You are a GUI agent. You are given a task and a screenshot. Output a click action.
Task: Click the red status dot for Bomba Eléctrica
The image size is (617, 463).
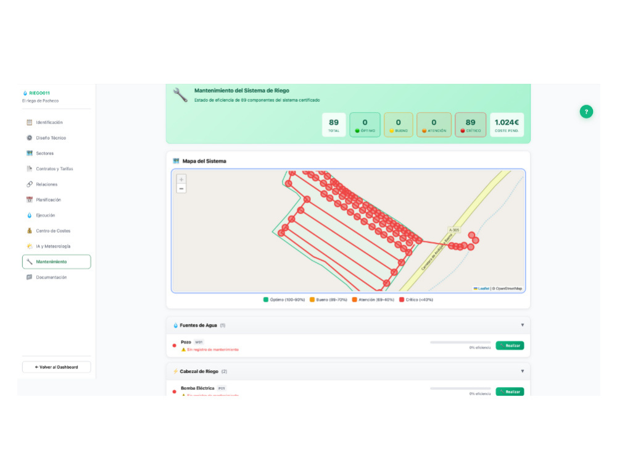pos(175,392)
